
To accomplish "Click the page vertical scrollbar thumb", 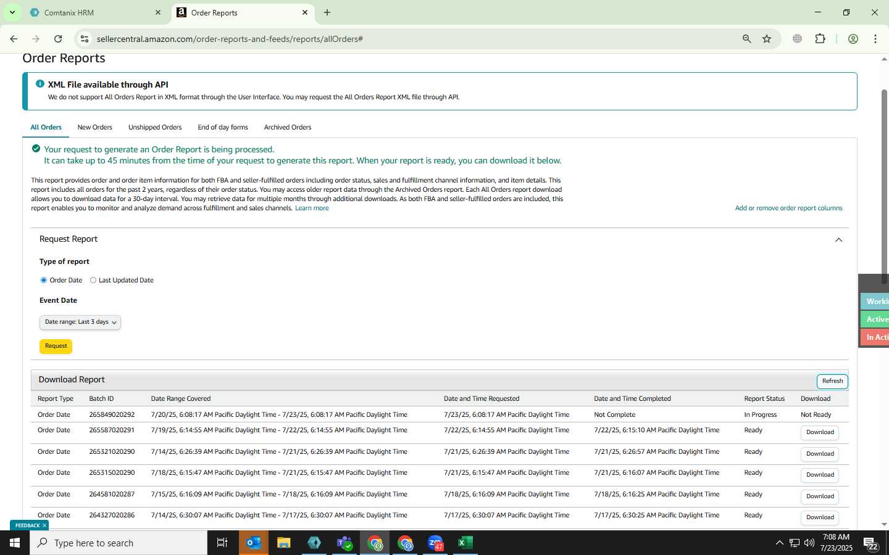I will point(884,186).
